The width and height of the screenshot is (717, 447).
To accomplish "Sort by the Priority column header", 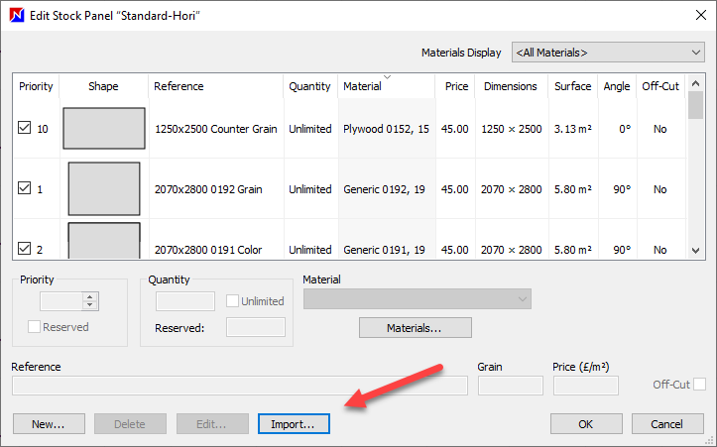I will pos(36,86).
